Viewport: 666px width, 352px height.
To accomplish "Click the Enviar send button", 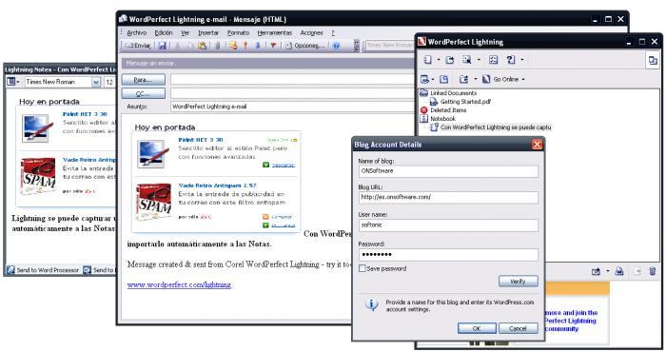I will (138, 46).
